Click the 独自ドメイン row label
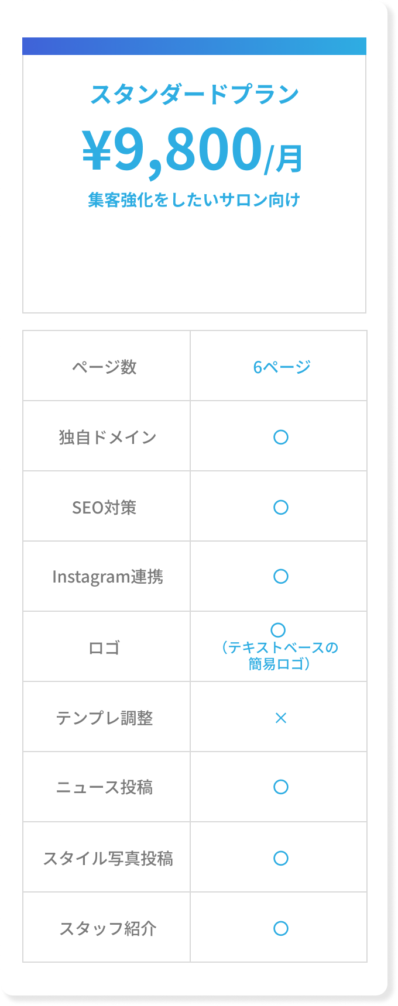 coord(108,437)
